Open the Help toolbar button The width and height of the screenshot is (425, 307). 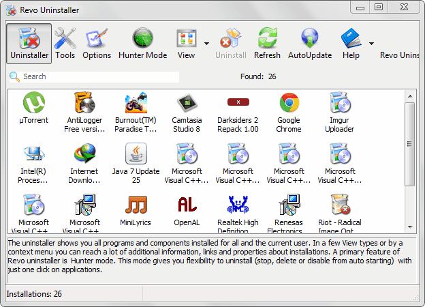pos(351,44)
